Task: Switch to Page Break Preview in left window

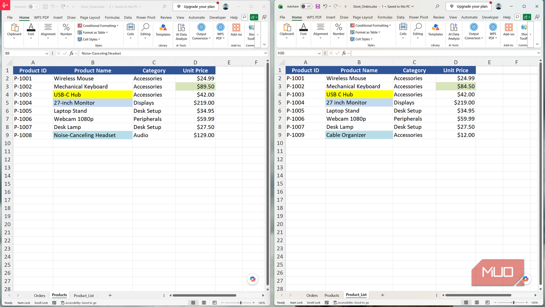Action: (x=214, y=302)
